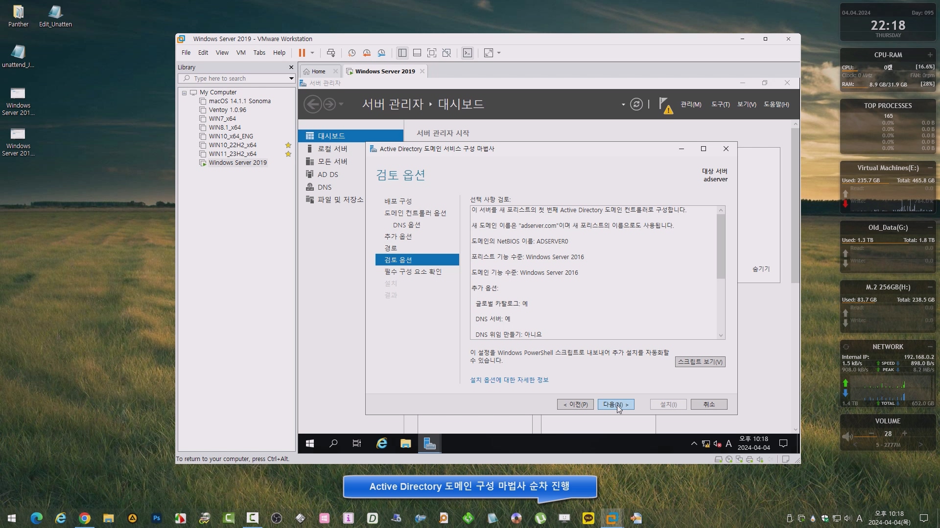The width and height of the screenshot is (940, 528).
Task: Revert the VM to its previous snapshot
Action: pyautogui.click(x=367, y=53)
